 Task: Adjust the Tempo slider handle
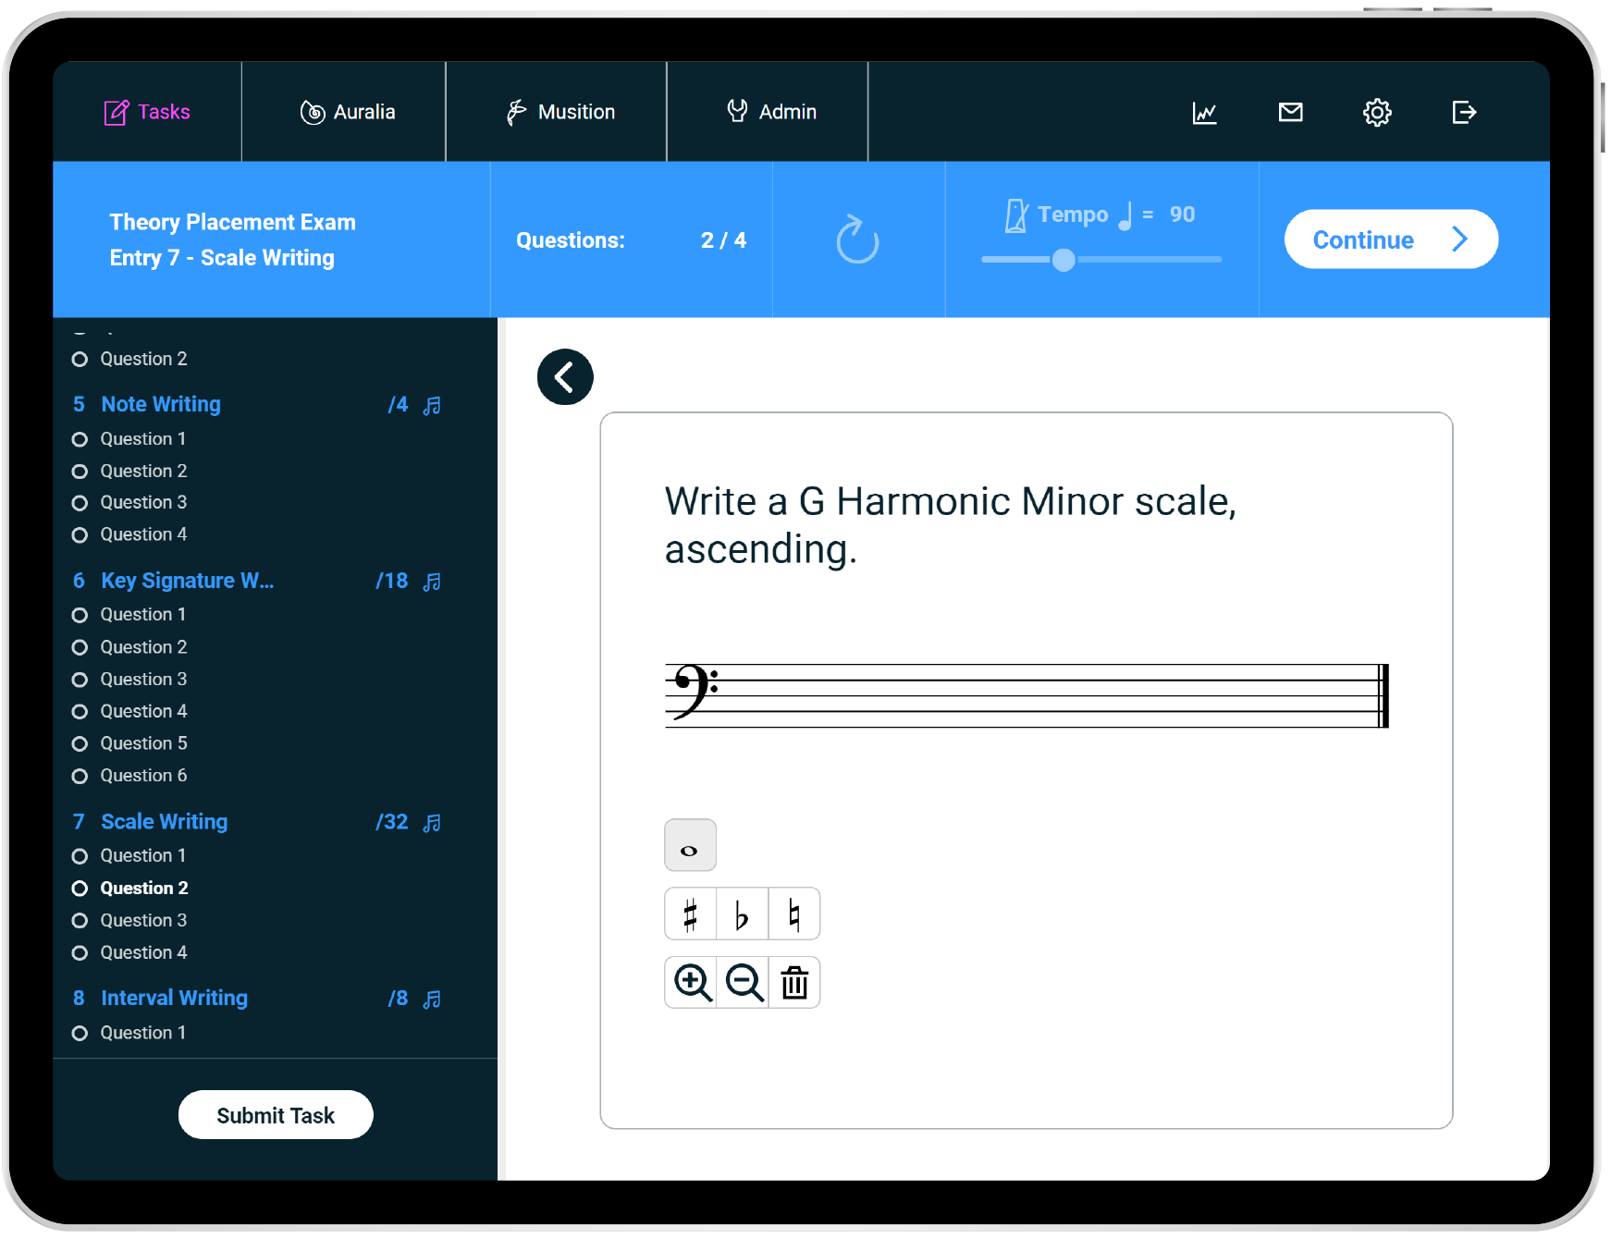click(1064, 260)
